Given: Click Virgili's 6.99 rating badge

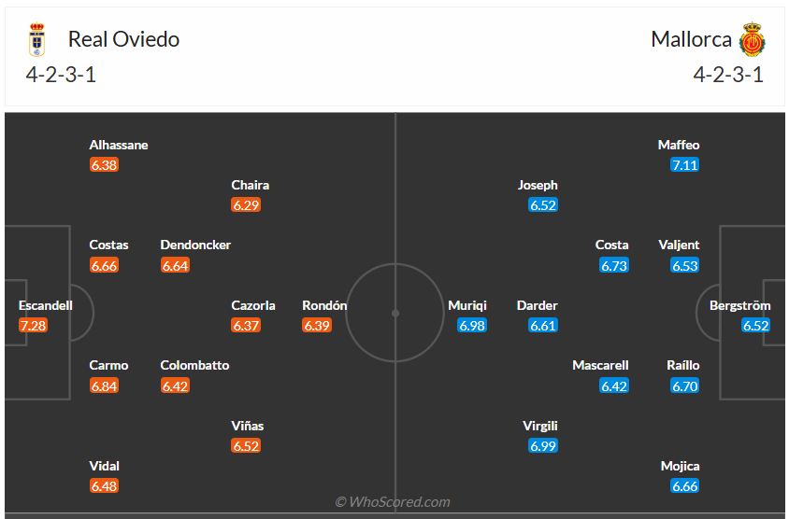Looking at the screenshot, I should pyautogui.click(x=543, y=446).
